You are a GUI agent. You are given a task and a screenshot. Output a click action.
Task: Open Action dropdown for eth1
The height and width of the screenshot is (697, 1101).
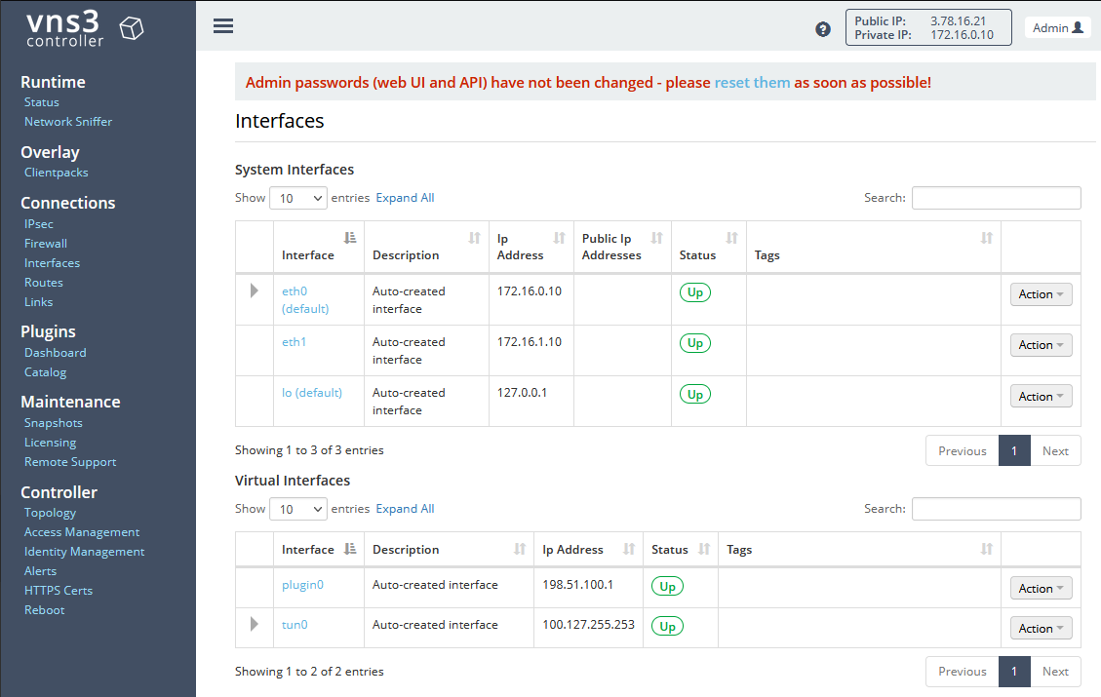coord(1041,345)
